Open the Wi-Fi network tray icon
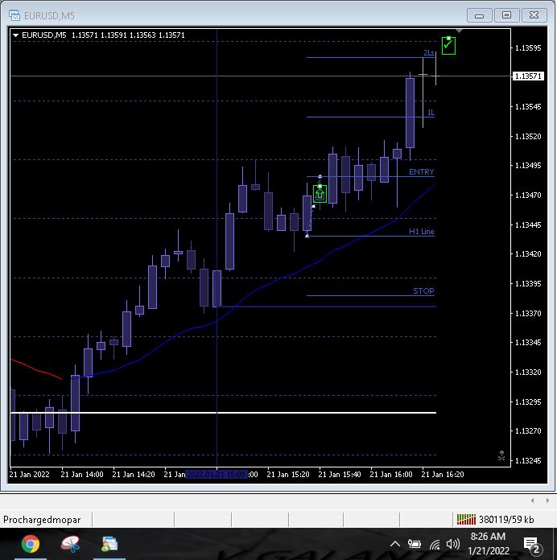 [x=435, y=544]
